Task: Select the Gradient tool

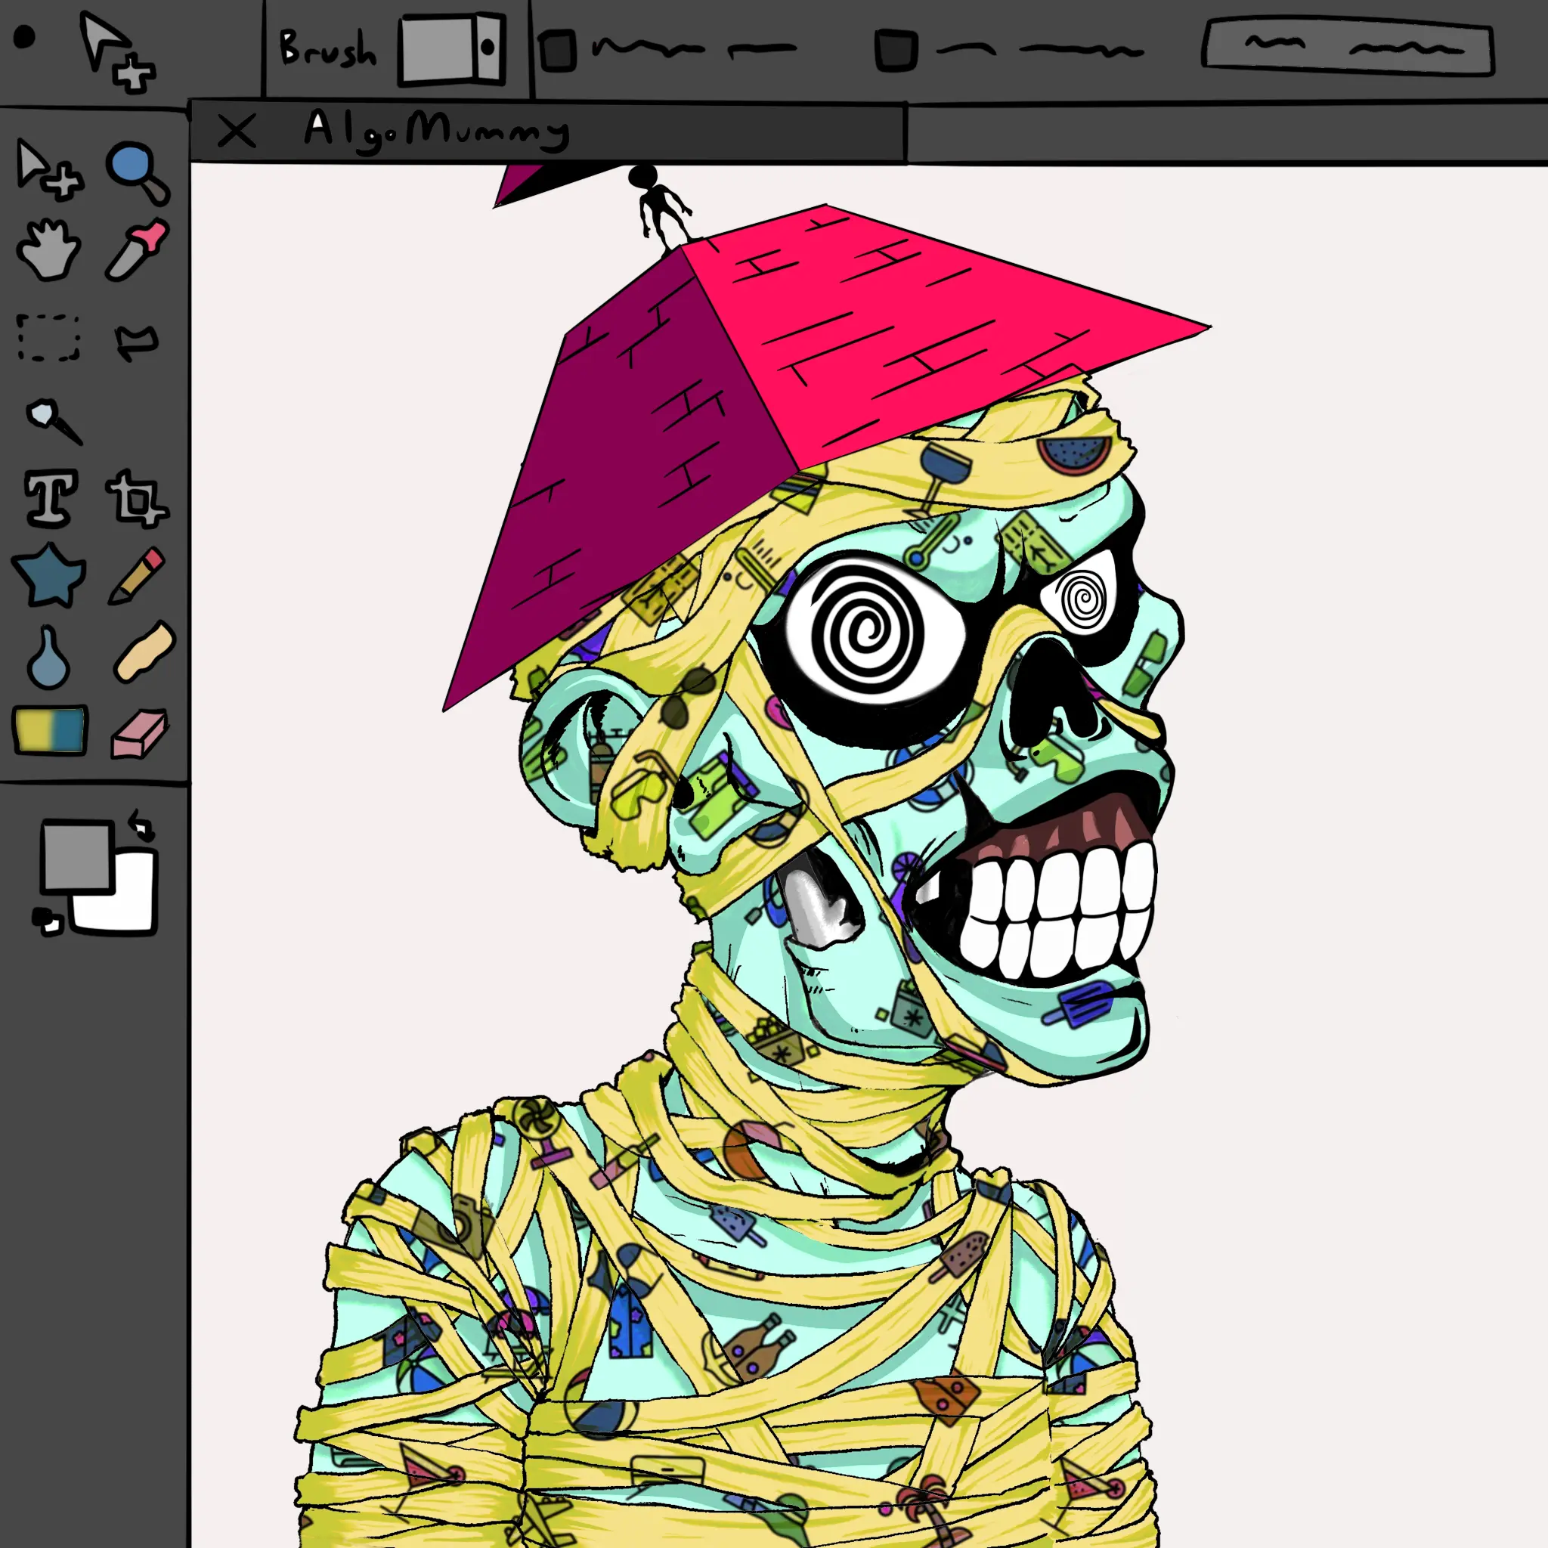Action: click(x=50, y=729)
